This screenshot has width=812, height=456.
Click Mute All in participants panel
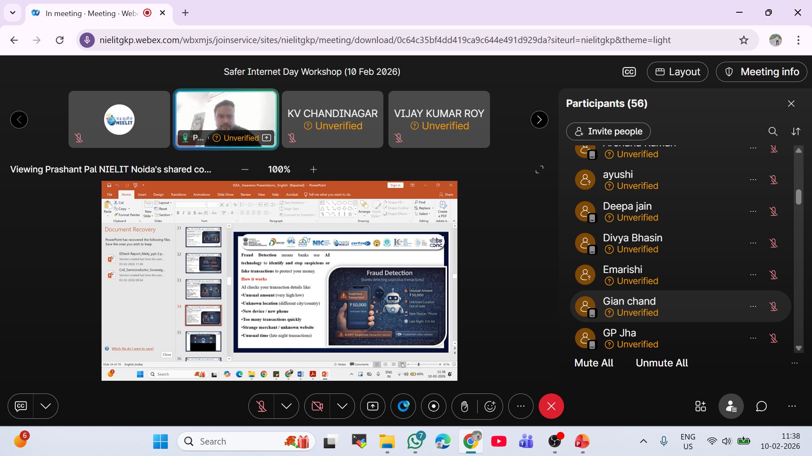(593, 363)
